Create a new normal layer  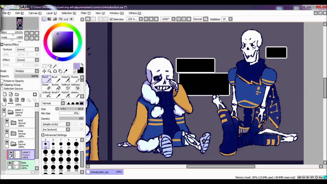(5, 94)
